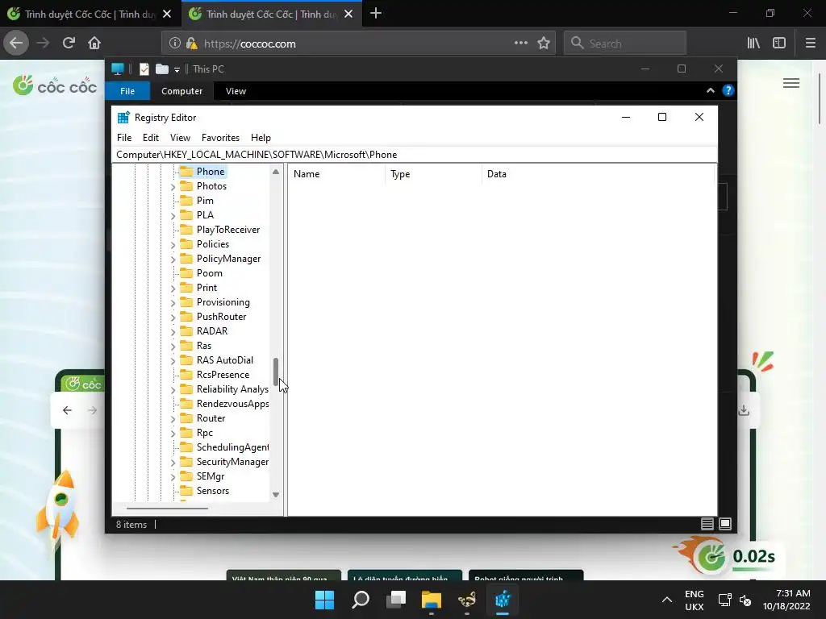The width and height of the screenshot is (826, 619).
Task: Expand the Provisioning registry key
Action: click(x=173, y=303)
